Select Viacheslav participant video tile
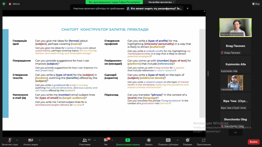Viewport: 262px width, 147px height. [235, 83]
